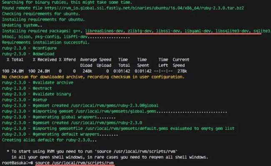Image resolution: width=271 pixels, height=166 pixels.
Task: Click 'ruby-2.3.0 - #configure' line
Action: click(x=29, y=48)
